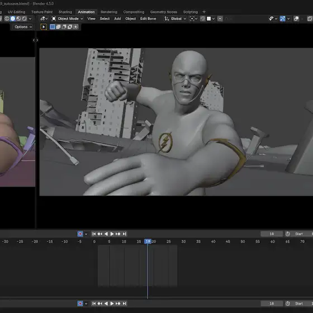313x313 pixels.
Task: Switch to the Texture Paint workspace
Action: pos(42,12)
